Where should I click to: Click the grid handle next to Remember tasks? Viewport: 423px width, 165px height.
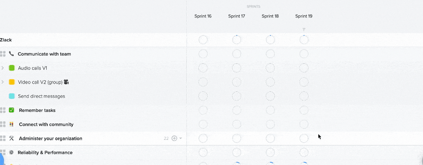pyautogui.click(x=3, y=110)
